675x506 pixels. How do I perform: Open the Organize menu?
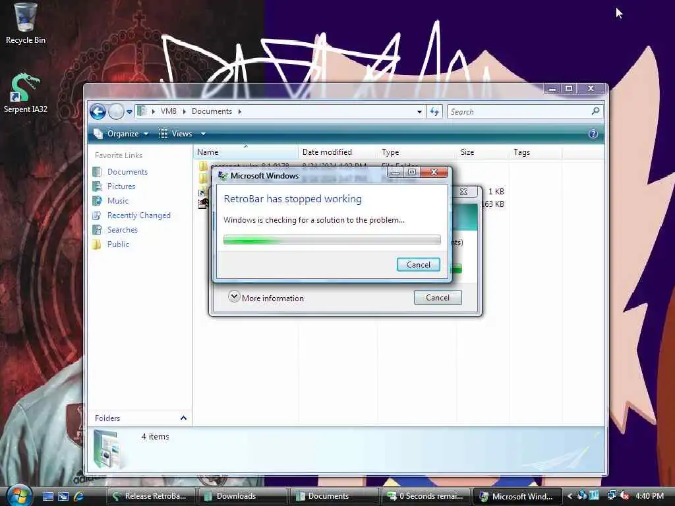point(121,134)
